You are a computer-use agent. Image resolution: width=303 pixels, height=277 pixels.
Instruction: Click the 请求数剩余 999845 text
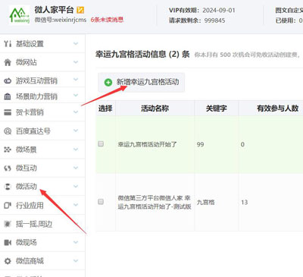(x=197, y=20)
